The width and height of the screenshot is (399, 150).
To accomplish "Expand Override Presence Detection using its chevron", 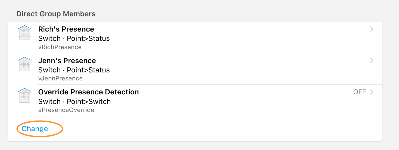I will (x=372, y=92).
